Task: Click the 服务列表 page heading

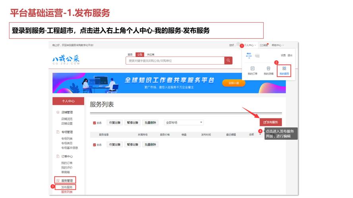Action: [102, 105]
